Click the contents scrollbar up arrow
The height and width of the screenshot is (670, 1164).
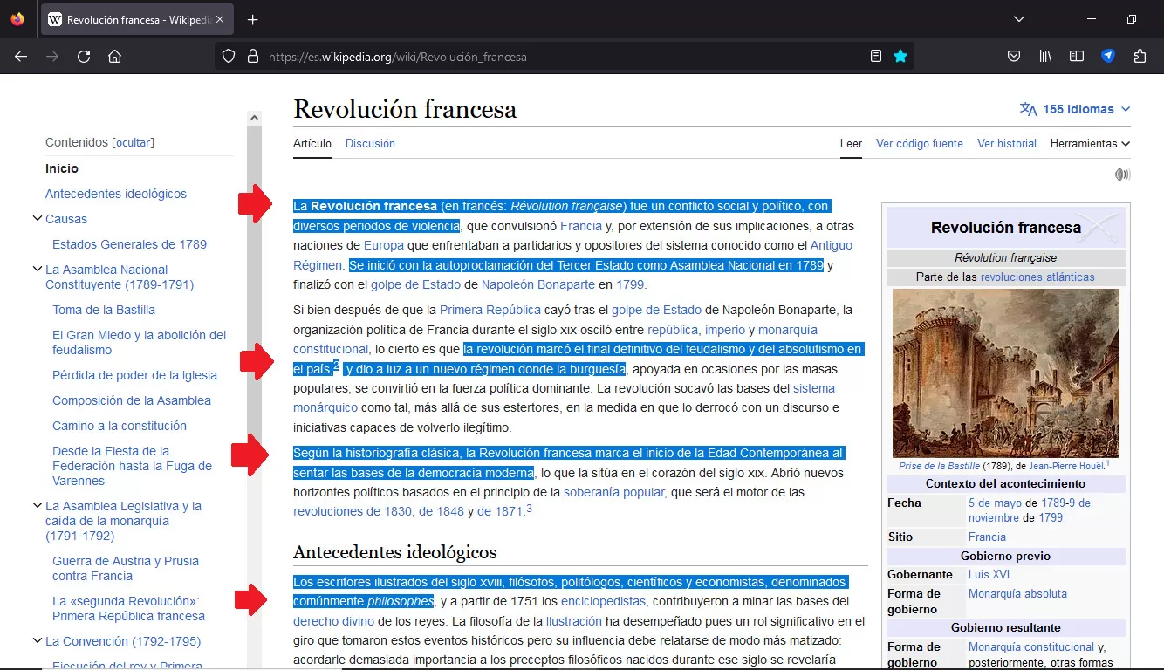pos(254,117)
